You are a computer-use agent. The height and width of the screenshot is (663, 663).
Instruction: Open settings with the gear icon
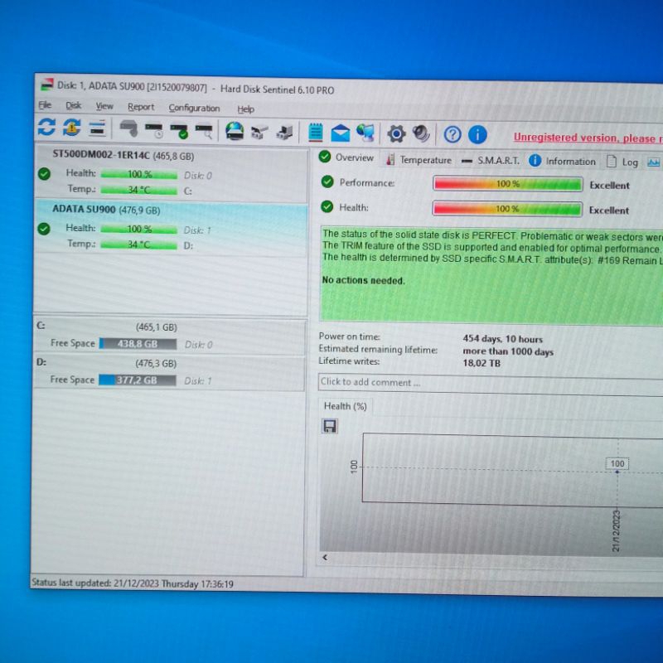(397, 132)
